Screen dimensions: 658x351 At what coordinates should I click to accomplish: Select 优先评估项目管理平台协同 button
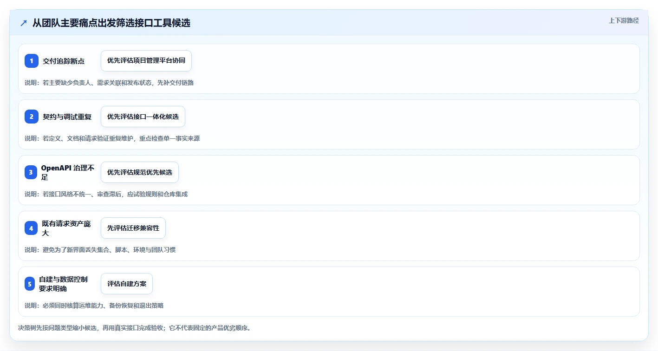[x=146, y=61]
